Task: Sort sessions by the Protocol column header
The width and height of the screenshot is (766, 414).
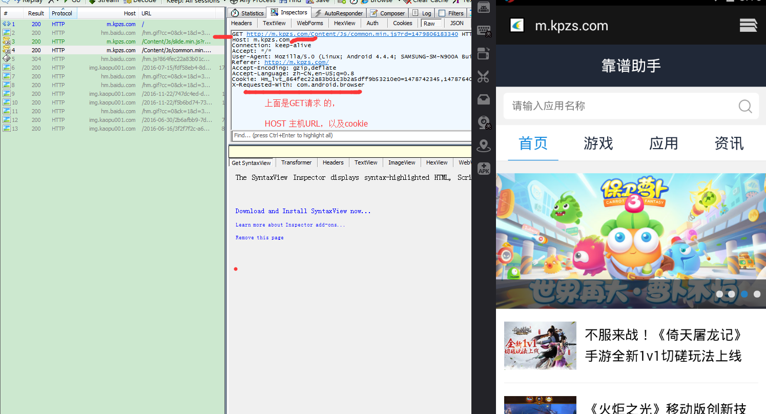Action: coord(62,13)
